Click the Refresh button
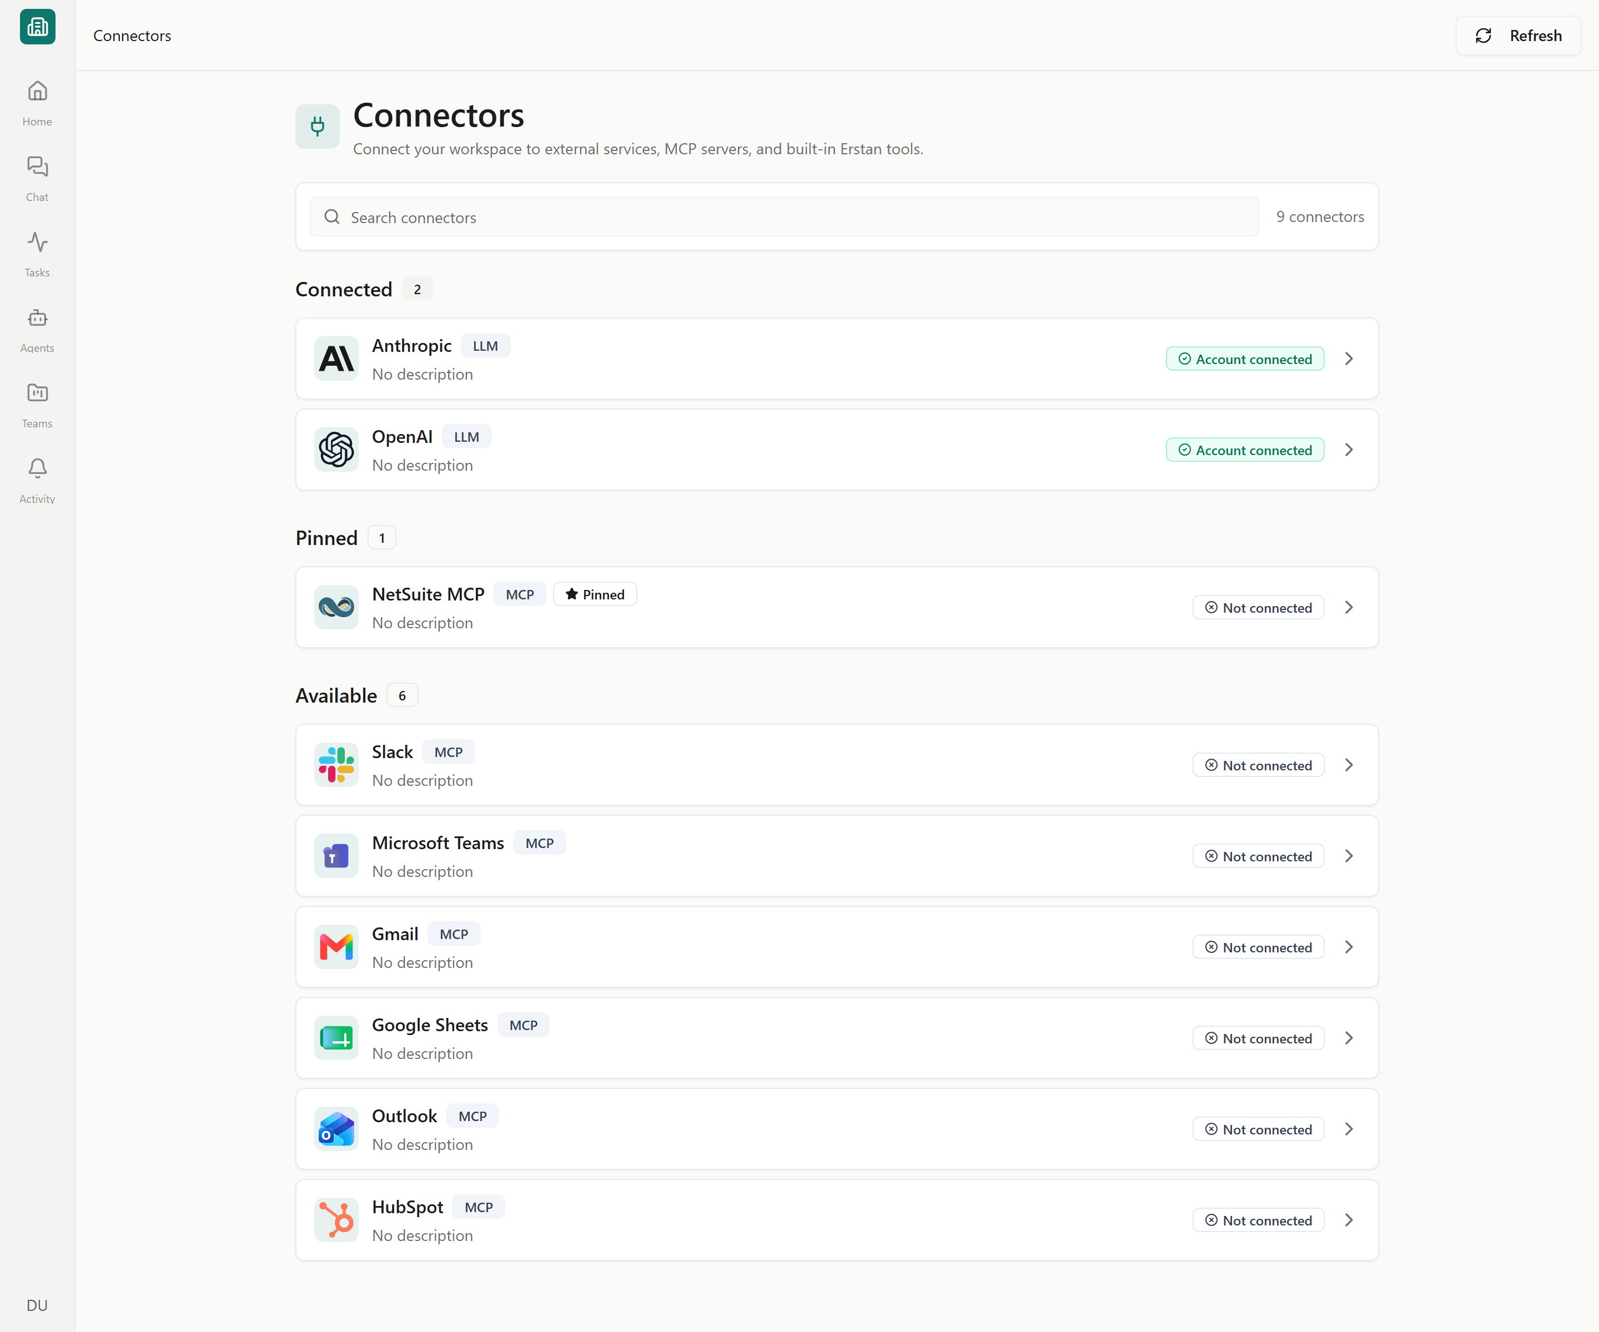This screenshot has height=1332, width=1599. 1518,36
